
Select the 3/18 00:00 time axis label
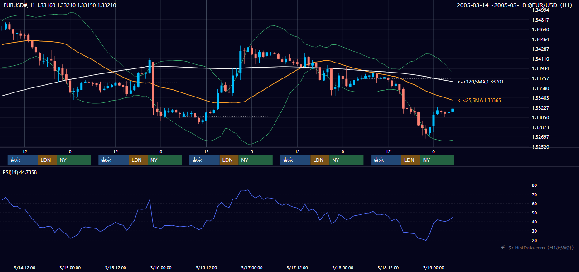click(x=343, y=267)
